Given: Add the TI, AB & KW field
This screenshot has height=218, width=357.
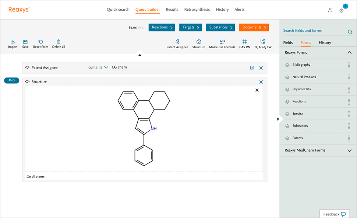Looking at the screenshot, I should [x=263, y=44].
